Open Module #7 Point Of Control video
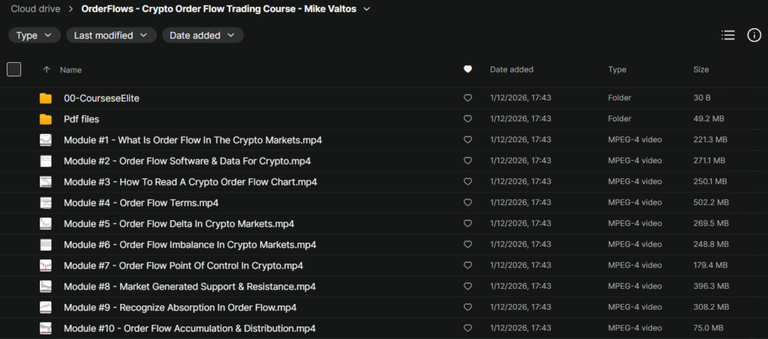 (x=183, y=266)
